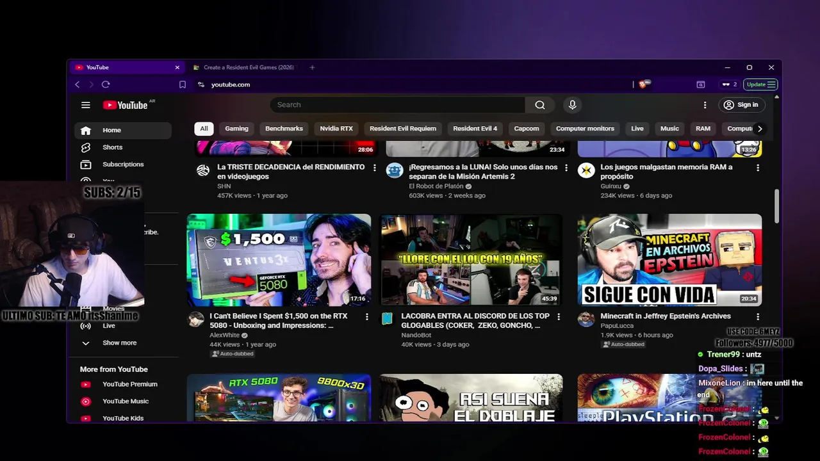
Task: Click the Sign in button
Action: click(741, 105)
